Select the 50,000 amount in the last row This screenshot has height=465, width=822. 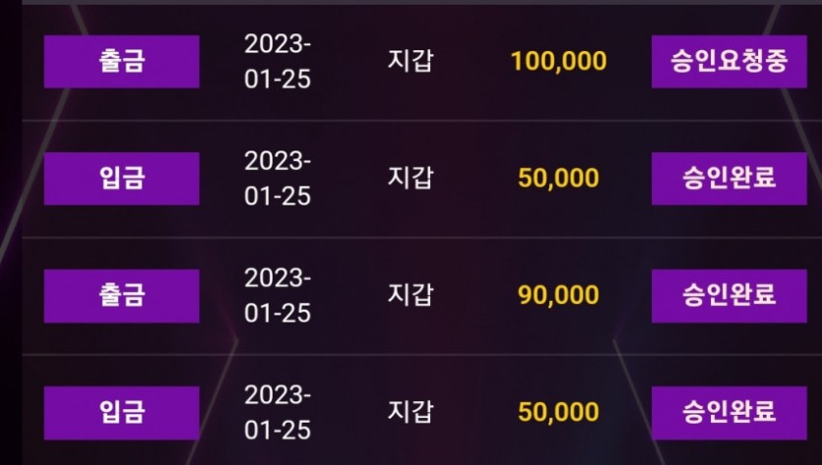(x=559, y=412)
